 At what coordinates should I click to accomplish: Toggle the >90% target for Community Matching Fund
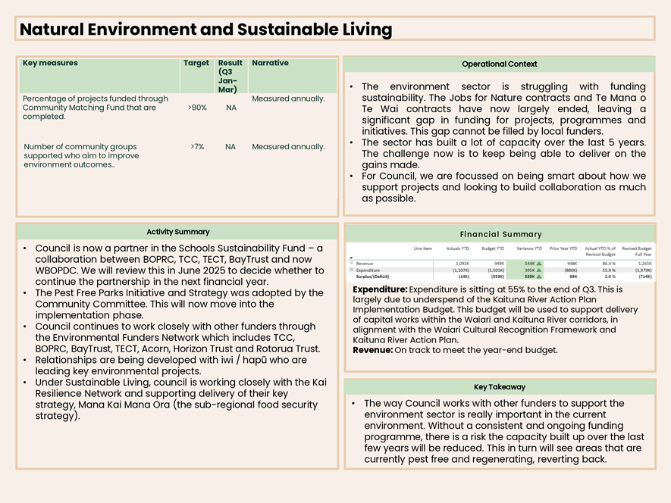click(196, 108)
